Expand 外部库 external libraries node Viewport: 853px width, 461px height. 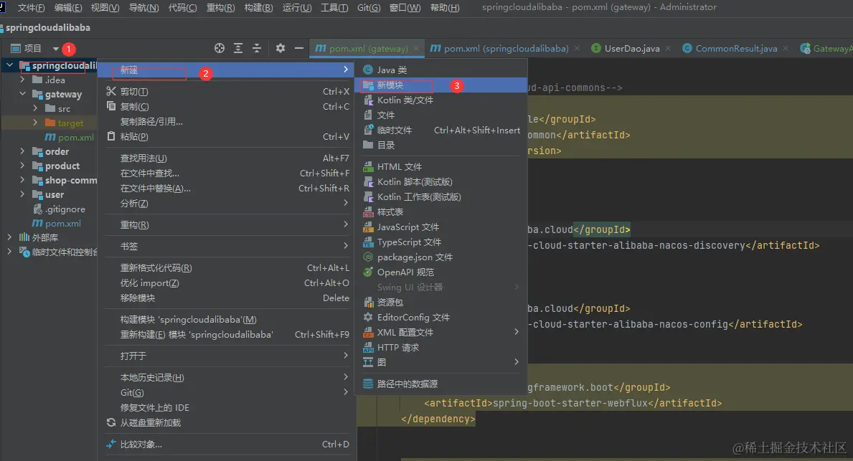point(10,237)
